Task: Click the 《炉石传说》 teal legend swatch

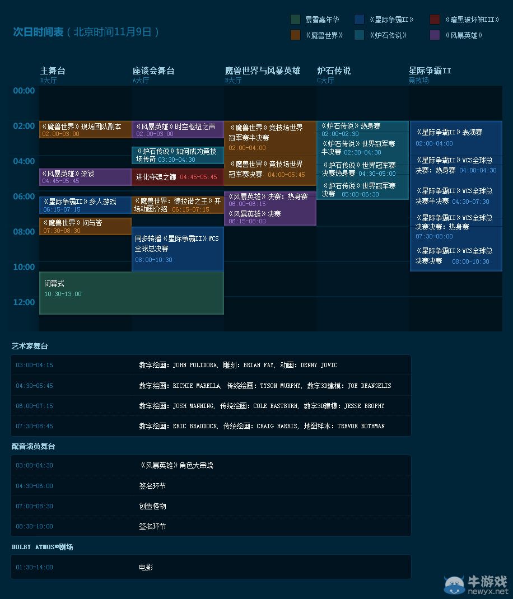Action: [360, 35]
